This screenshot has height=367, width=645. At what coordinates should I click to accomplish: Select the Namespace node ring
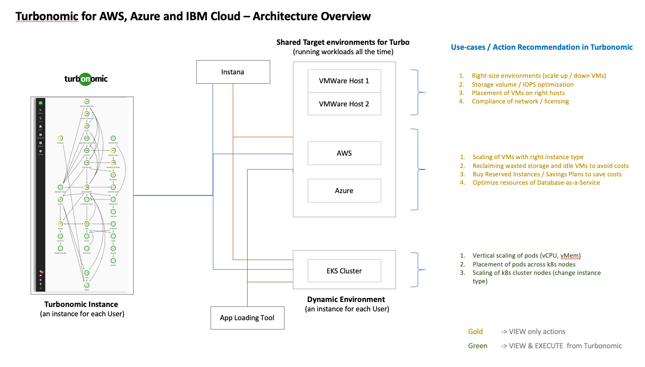(x=113, y=175)
